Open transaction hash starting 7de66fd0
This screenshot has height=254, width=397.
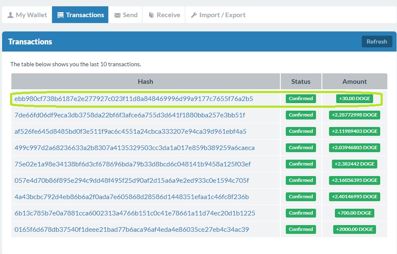[x=130, y=115]
